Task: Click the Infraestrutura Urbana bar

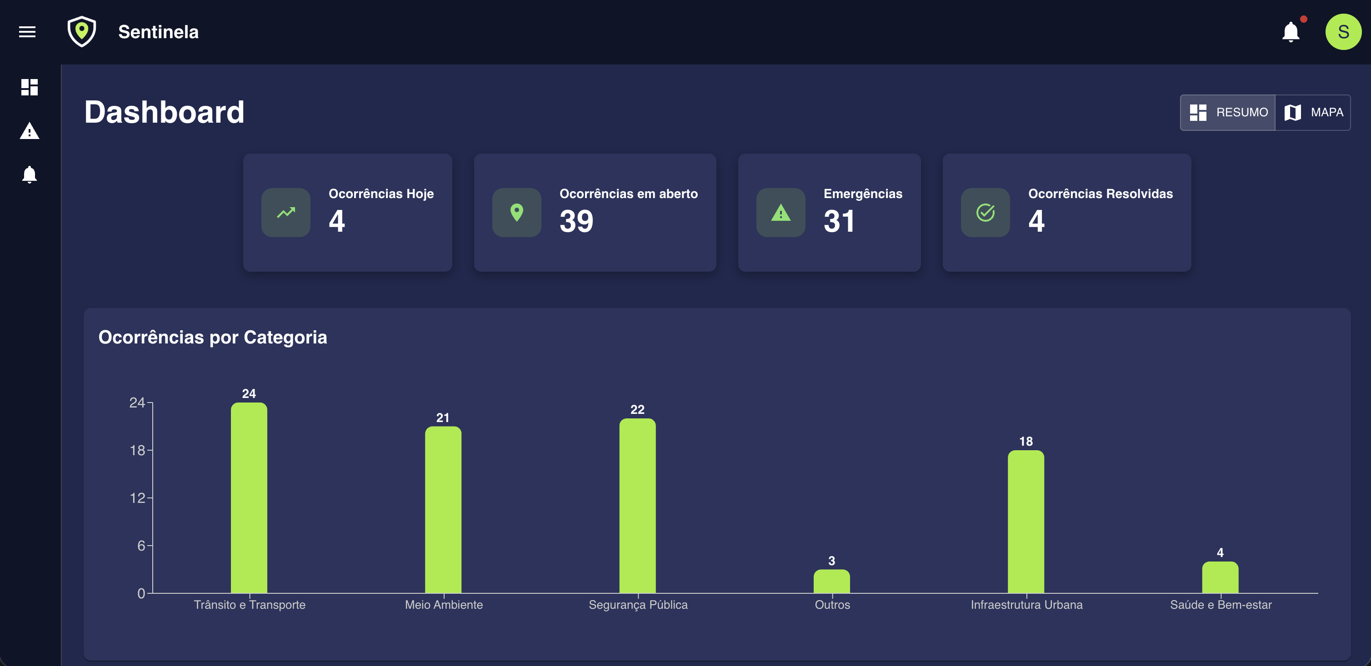Action: coord(1026,522)
